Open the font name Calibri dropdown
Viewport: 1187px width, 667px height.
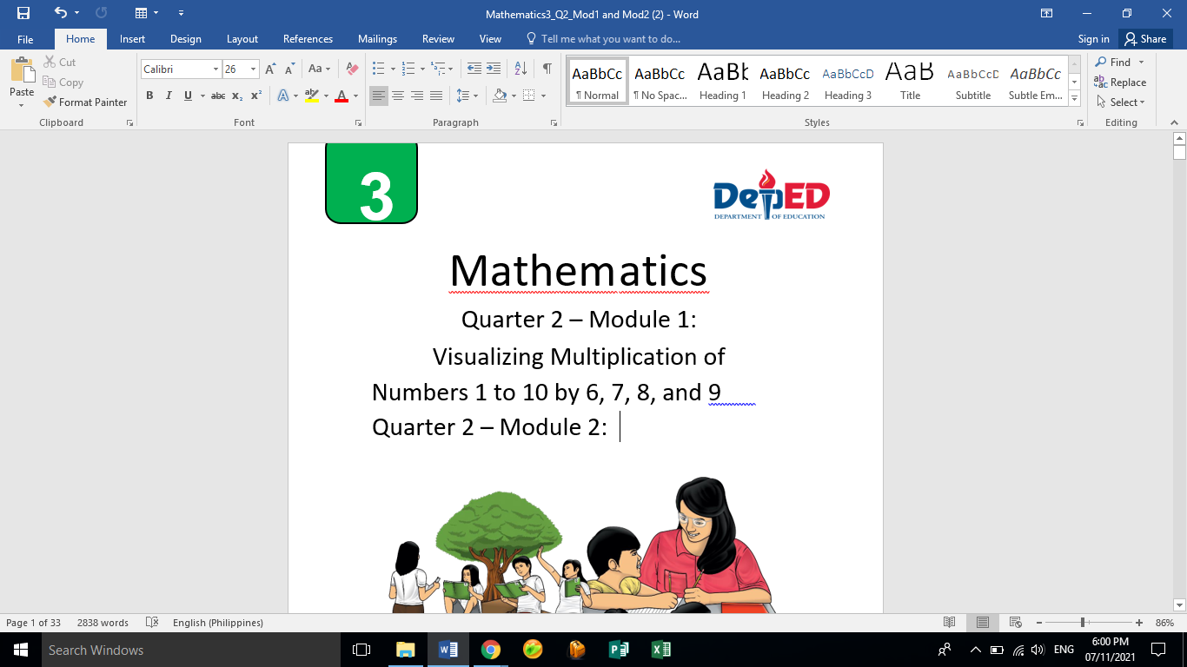coord(216,69)
